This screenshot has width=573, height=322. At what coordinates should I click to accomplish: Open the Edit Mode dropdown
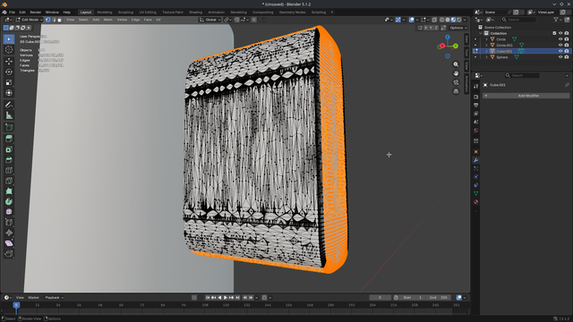pos(30,20)
